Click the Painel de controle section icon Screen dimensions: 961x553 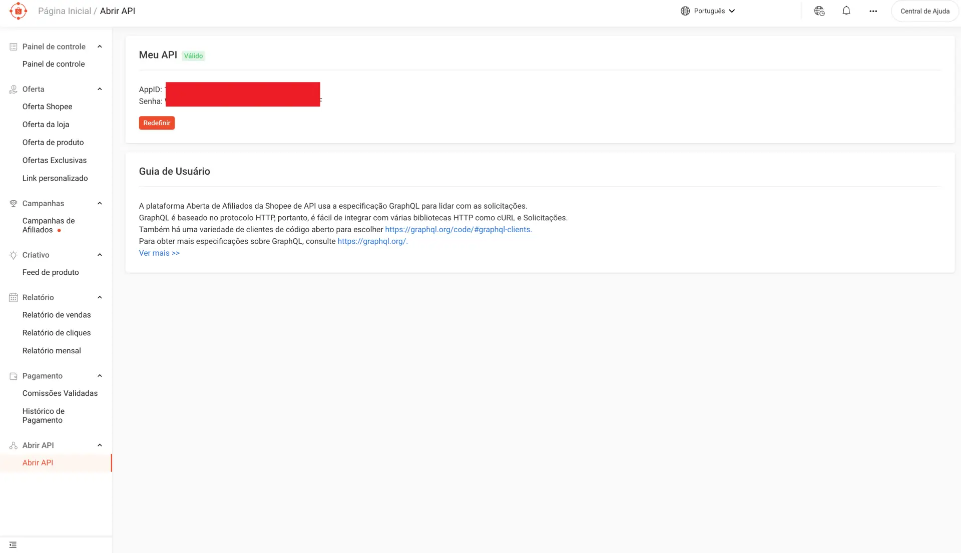click(x=14, y=47)
